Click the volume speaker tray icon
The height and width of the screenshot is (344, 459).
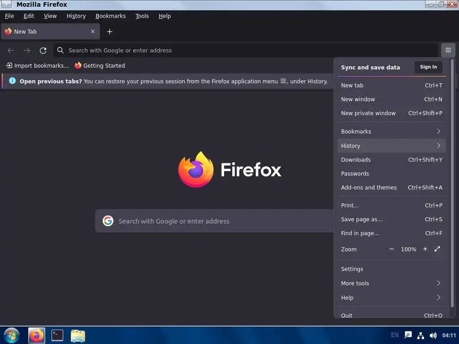433,335
